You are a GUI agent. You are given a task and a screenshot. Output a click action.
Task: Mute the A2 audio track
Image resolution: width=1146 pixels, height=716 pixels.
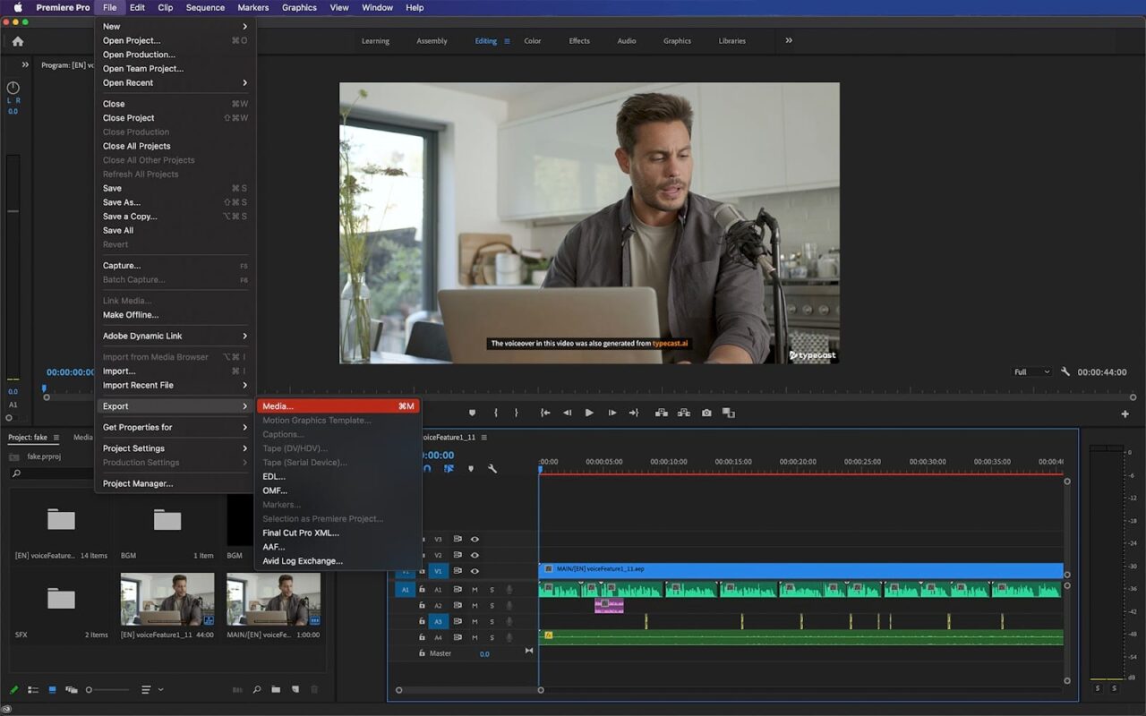475,605
